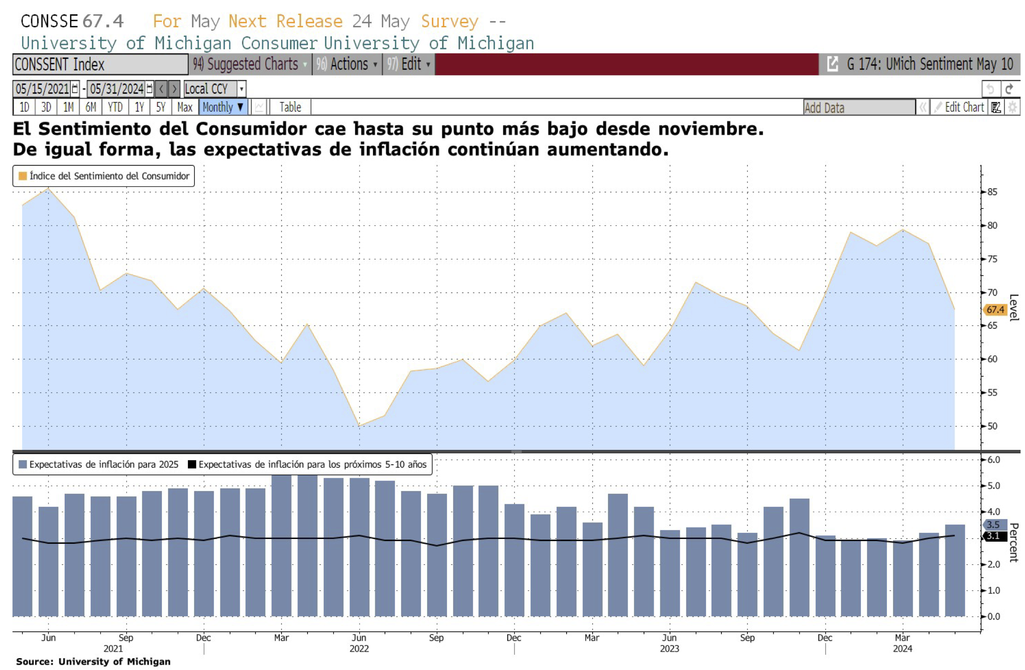
Task: Click the 05/15/2021 start date field
Action: pyautogui.click(x=42, y=89)
